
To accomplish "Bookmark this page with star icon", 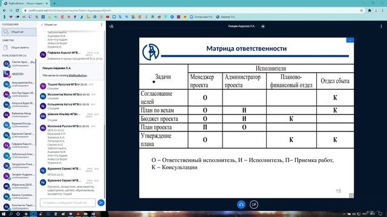I will [x=362, y=11].
